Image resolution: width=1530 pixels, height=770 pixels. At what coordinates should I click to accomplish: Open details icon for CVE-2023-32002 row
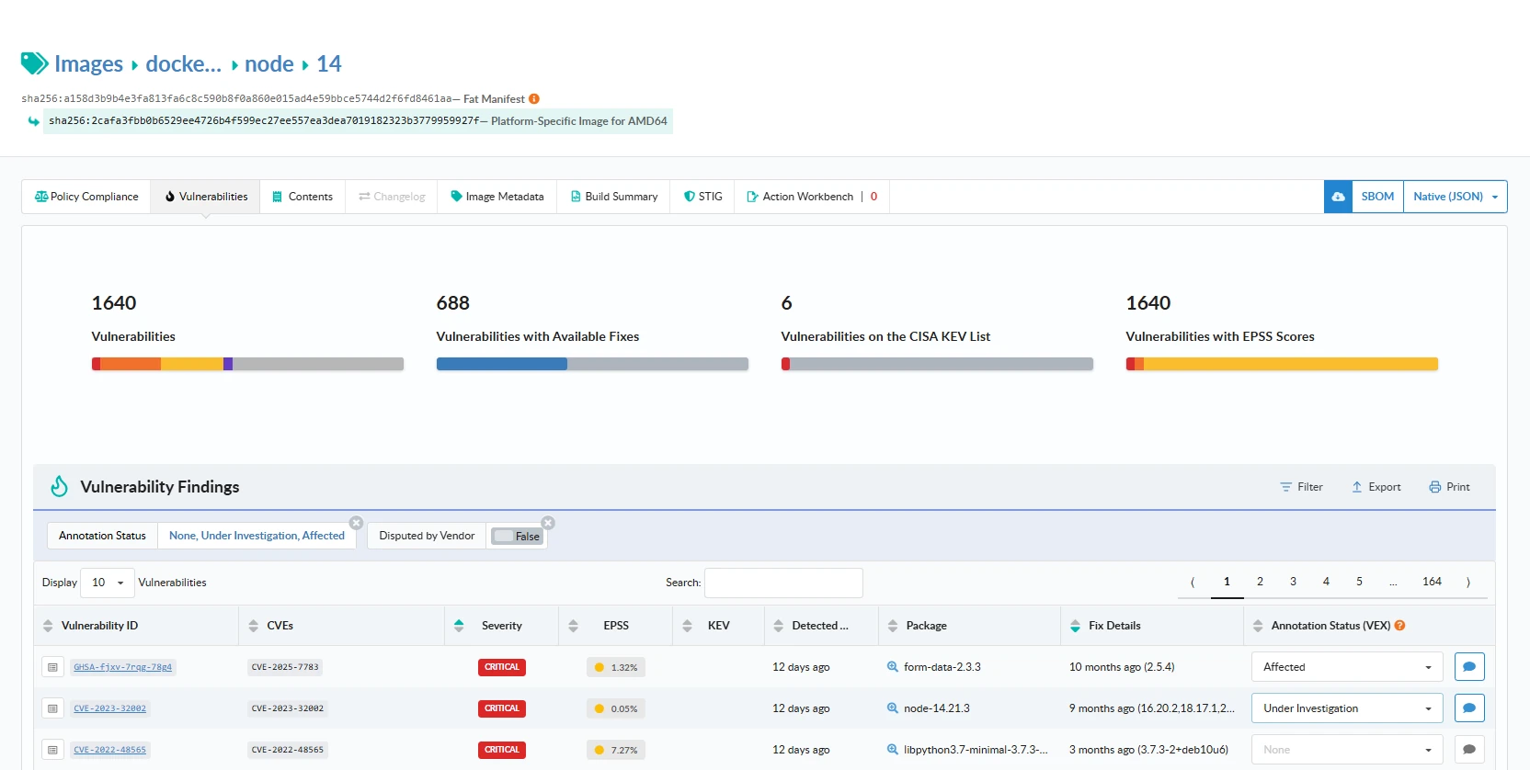click(x=52, y=708)
